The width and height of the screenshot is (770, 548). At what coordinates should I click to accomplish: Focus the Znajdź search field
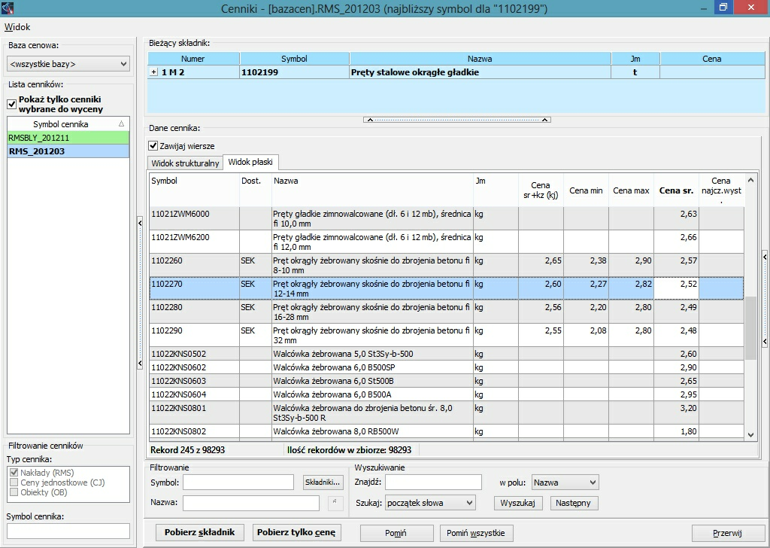433,483
